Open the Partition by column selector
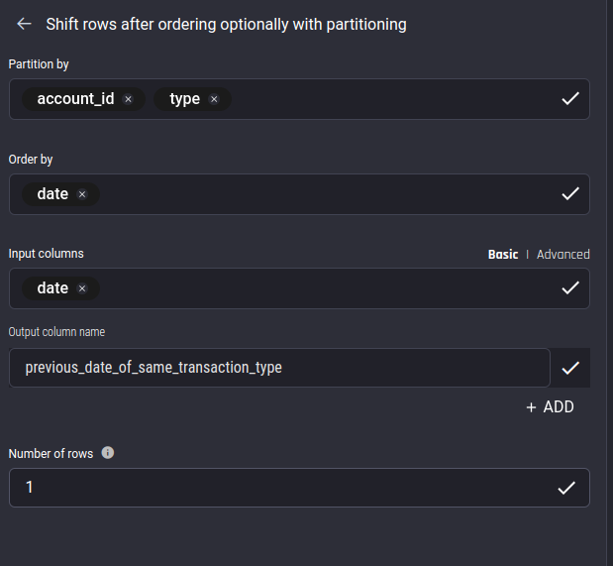This screenshot has width=613, height=566. (299, 99)
